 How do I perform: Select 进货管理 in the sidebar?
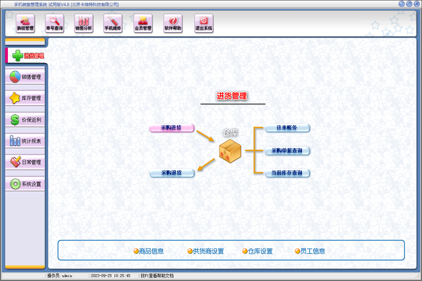pyautogui.click(x=26, y=56)
